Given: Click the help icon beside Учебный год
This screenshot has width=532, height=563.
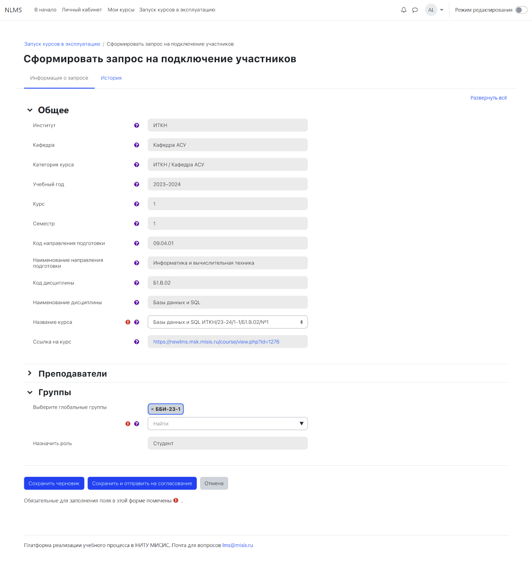Looking at the screenshot, I should point(137,184).
